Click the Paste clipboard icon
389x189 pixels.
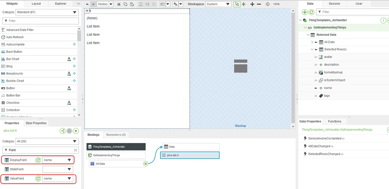tap(132, 4)
